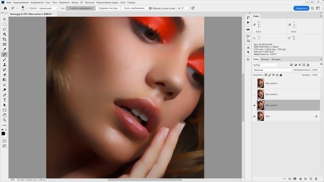The width and height of the screenshot is (324, 182).
Task: Toggle the pixel layer filter
Action: (292, 65)
